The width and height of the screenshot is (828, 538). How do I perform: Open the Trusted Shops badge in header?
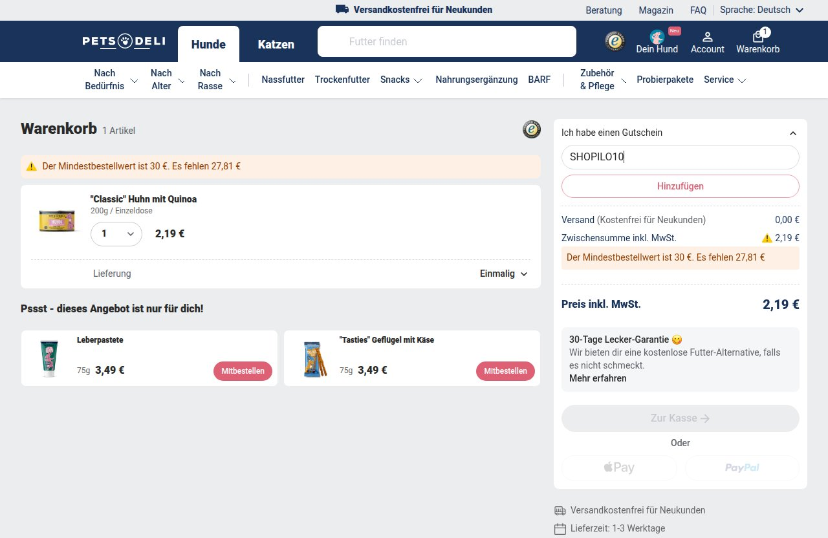(615, 41)
